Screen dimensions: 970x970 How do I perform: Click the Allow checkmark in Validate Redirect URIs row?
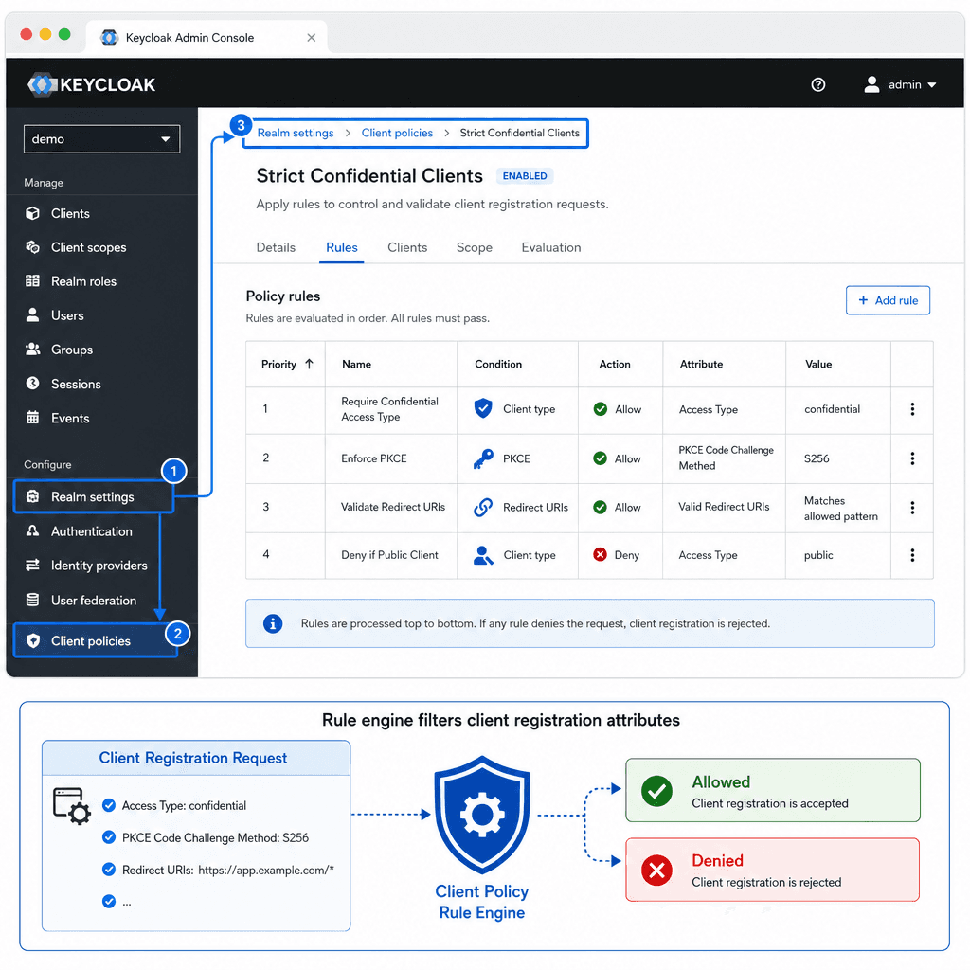(x=600, y=508)
